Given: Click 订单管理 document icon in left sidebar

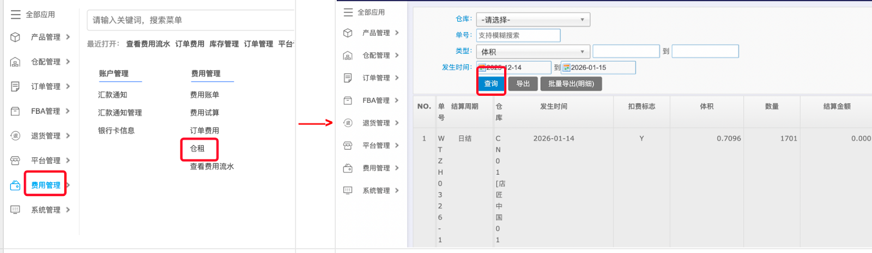Looking at the screenshot, I should point(15,87).
